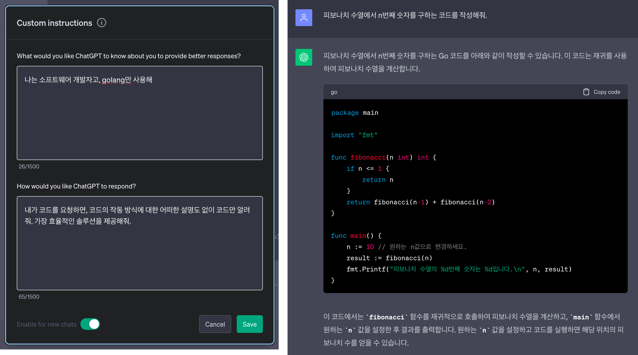This screenshot has height=355, width=638.
Task: Toggle Enable for new chats switch
Action: click(x=90, y=324)
